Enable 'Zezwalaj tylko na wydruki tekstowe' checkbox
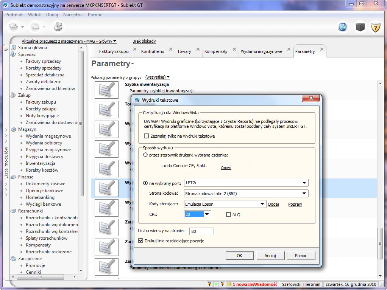Image resolution: width=387 pixels, height=290 pixels. tap(147, 136)
